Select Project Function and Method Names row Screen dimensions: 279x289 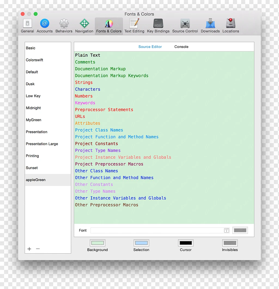pyautogui.click(x=164, y=137)
